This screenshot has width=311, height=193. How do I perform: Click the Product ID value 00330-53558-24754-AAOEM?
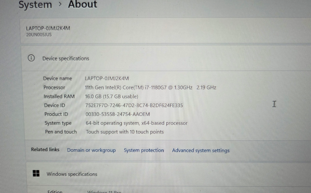[118, 114]
